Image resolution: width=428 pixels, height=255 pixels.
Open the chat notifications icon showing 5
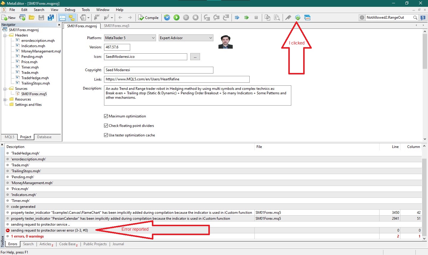pos(423,17)
